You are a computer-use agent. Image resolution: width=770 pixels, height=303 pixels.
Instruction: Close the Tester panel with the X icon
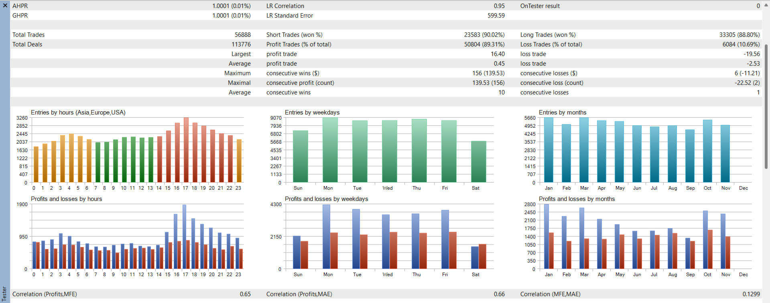pyautogui.click(x=5, y=6)
